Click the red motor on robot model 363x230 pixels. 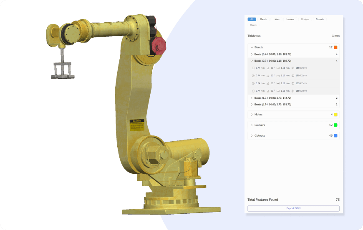click(x=159, y=46)
